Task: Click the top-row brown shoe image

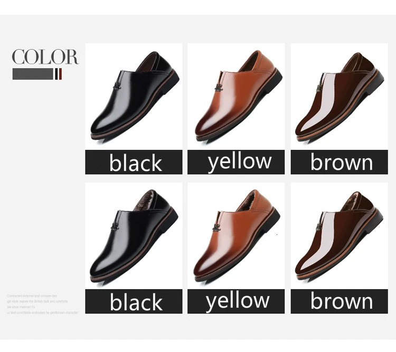Action: coord(339,97)
